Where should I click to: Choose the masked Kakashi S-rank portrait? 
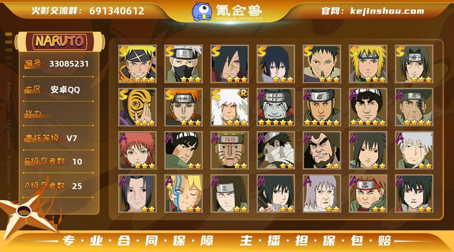[x=183, y=64]
